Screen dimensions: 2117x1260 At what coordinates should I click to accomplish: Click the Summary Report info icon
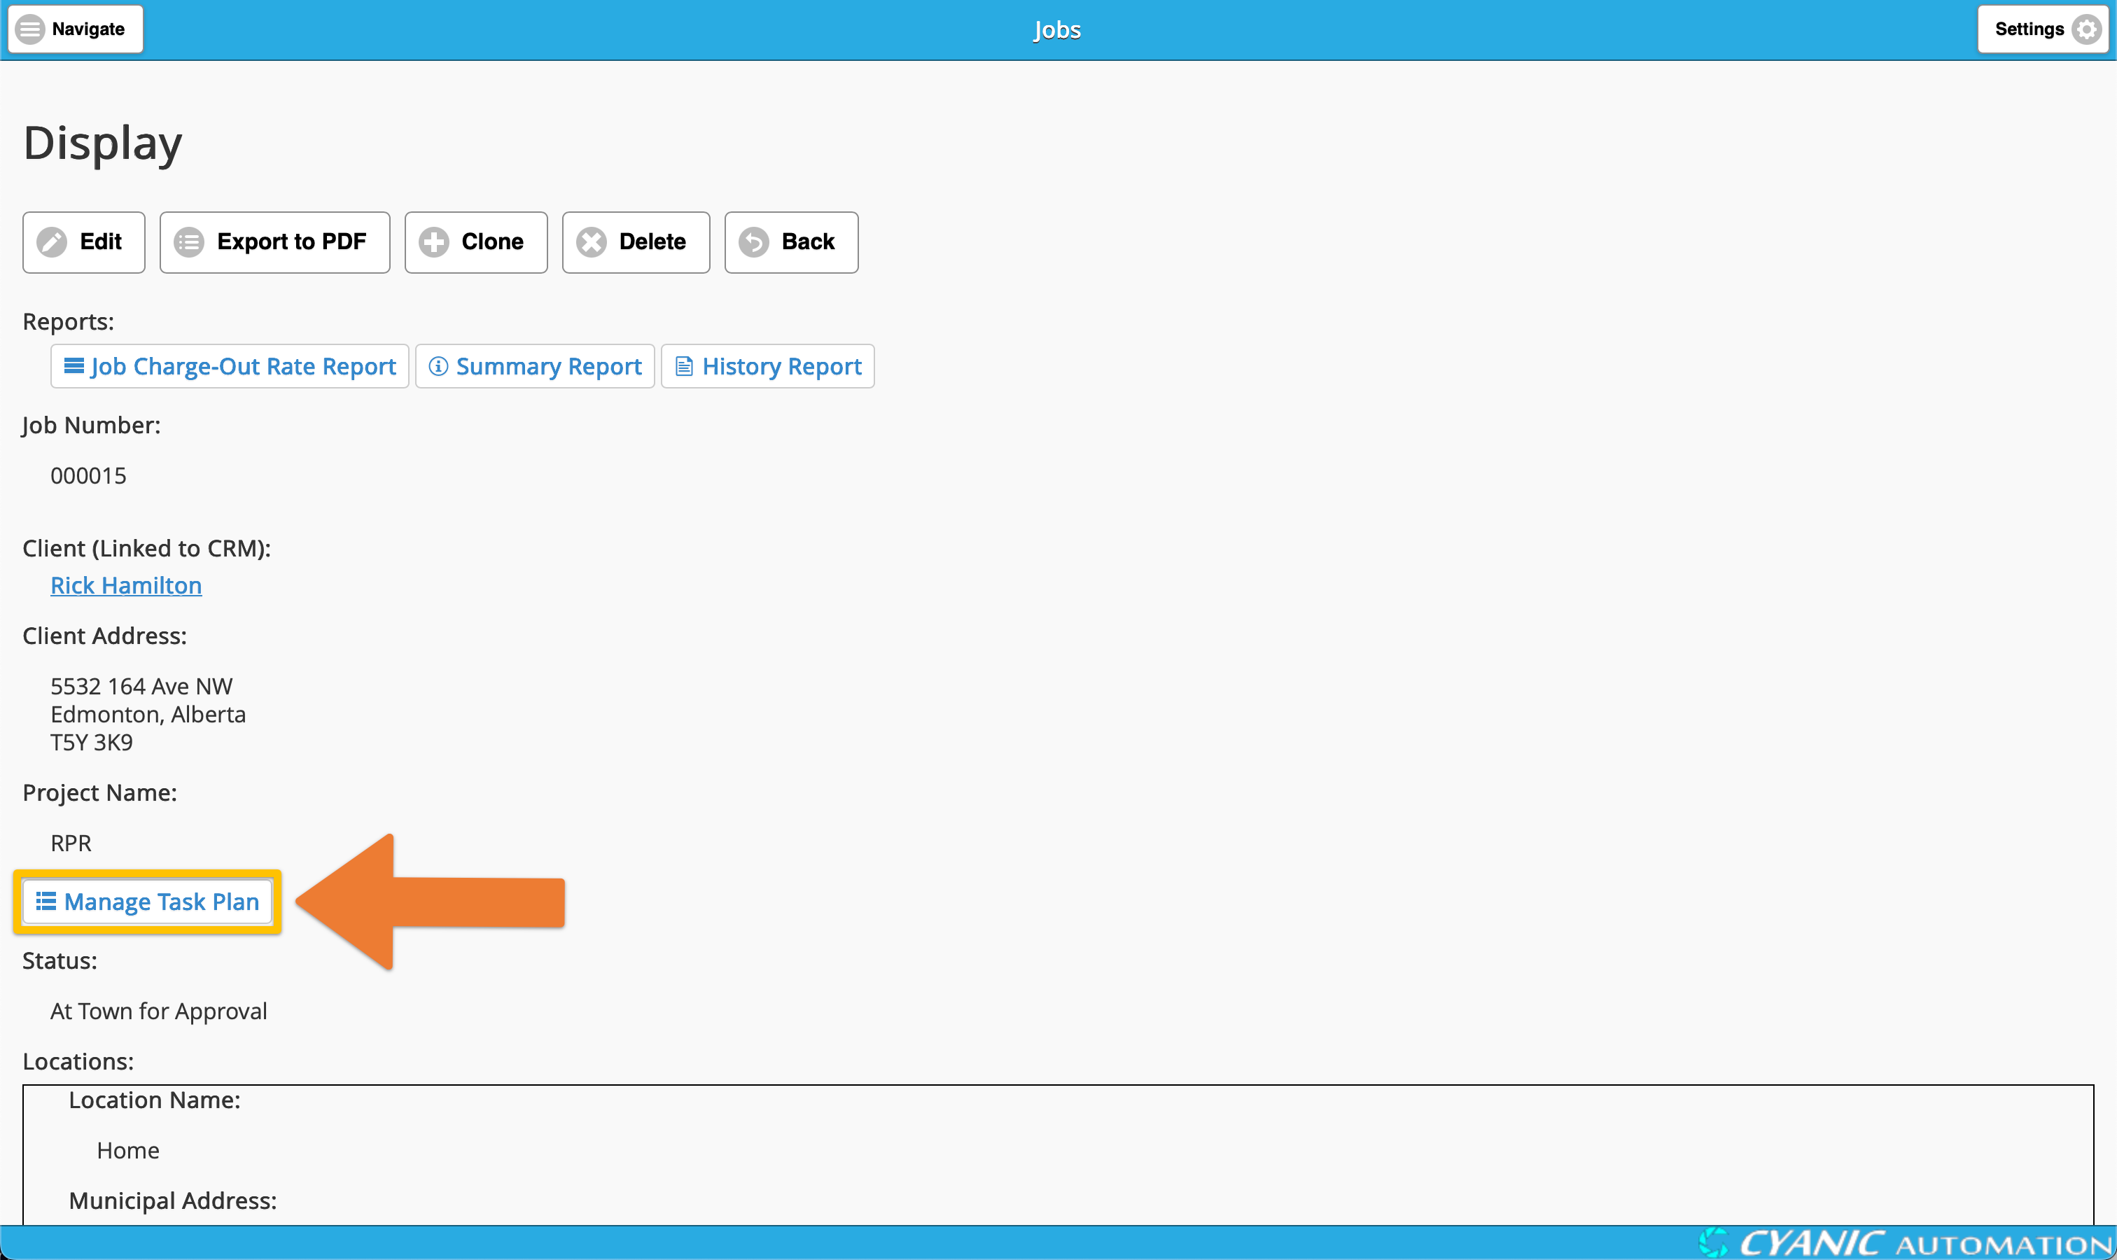pyautogui.click(x=438, y=366)
